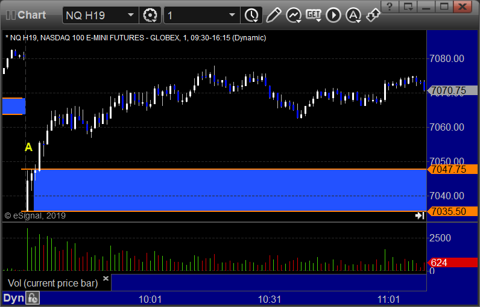
Task: Click the link windows arrow icon
Action: (x=373, y=15)
